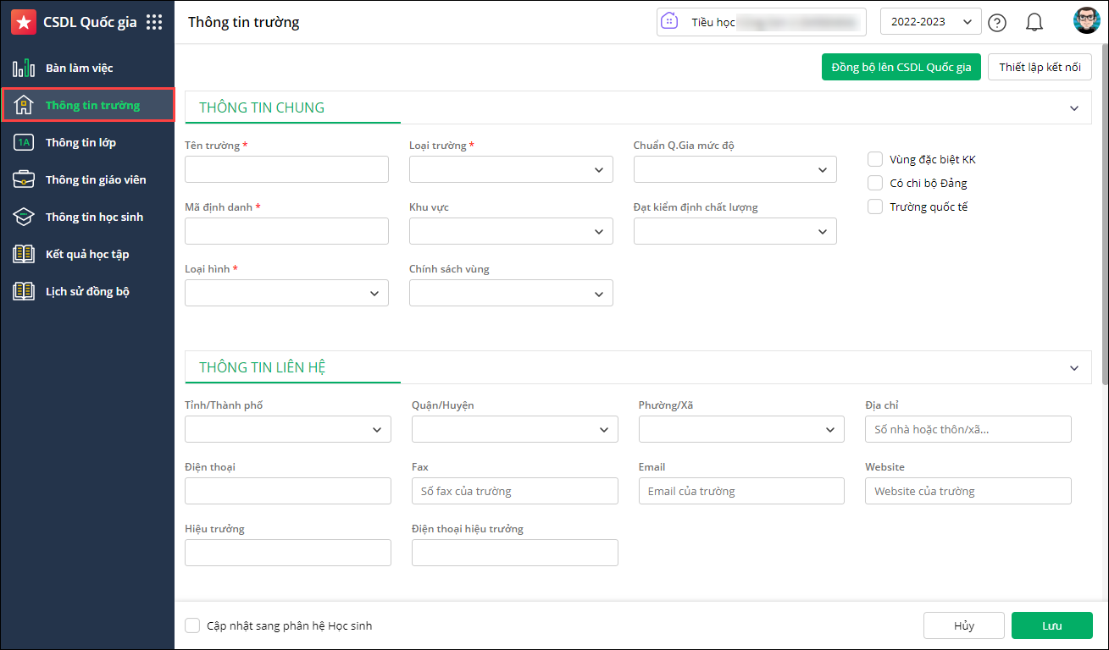Click the Bàn làm việc chart icon
The height and width of the screenshot is (650, 1109).
(x=24, y=69)
